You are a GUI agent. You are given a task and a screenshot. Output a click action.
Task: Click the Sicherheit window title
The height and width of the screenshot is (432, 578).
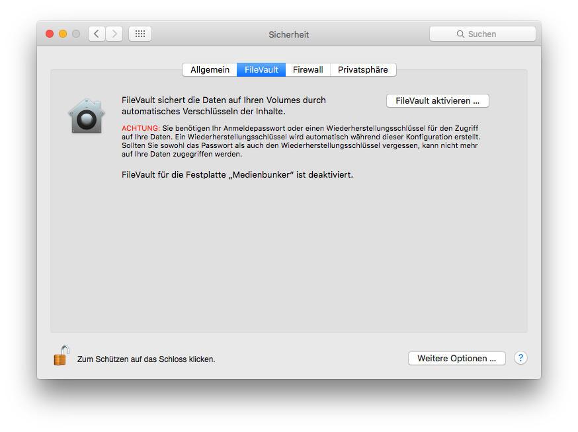(x=289, y=34)
